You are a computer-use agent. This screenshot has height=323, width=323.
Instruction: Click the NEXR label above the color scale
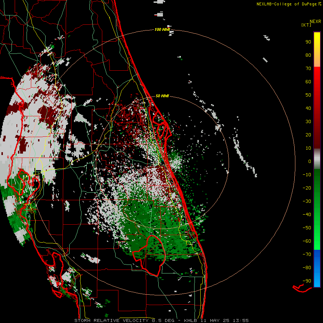point(315,22)
